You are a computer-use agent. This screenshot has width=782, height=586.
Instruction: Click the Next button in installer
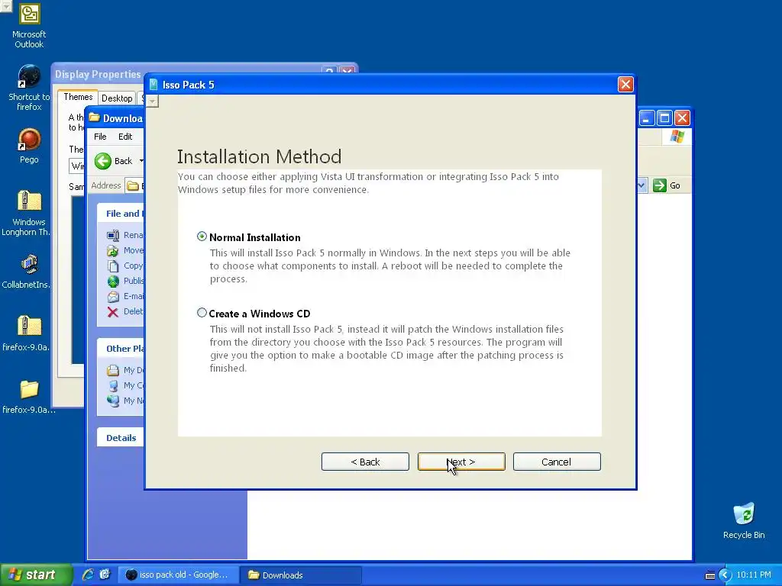tap(461, 462)
